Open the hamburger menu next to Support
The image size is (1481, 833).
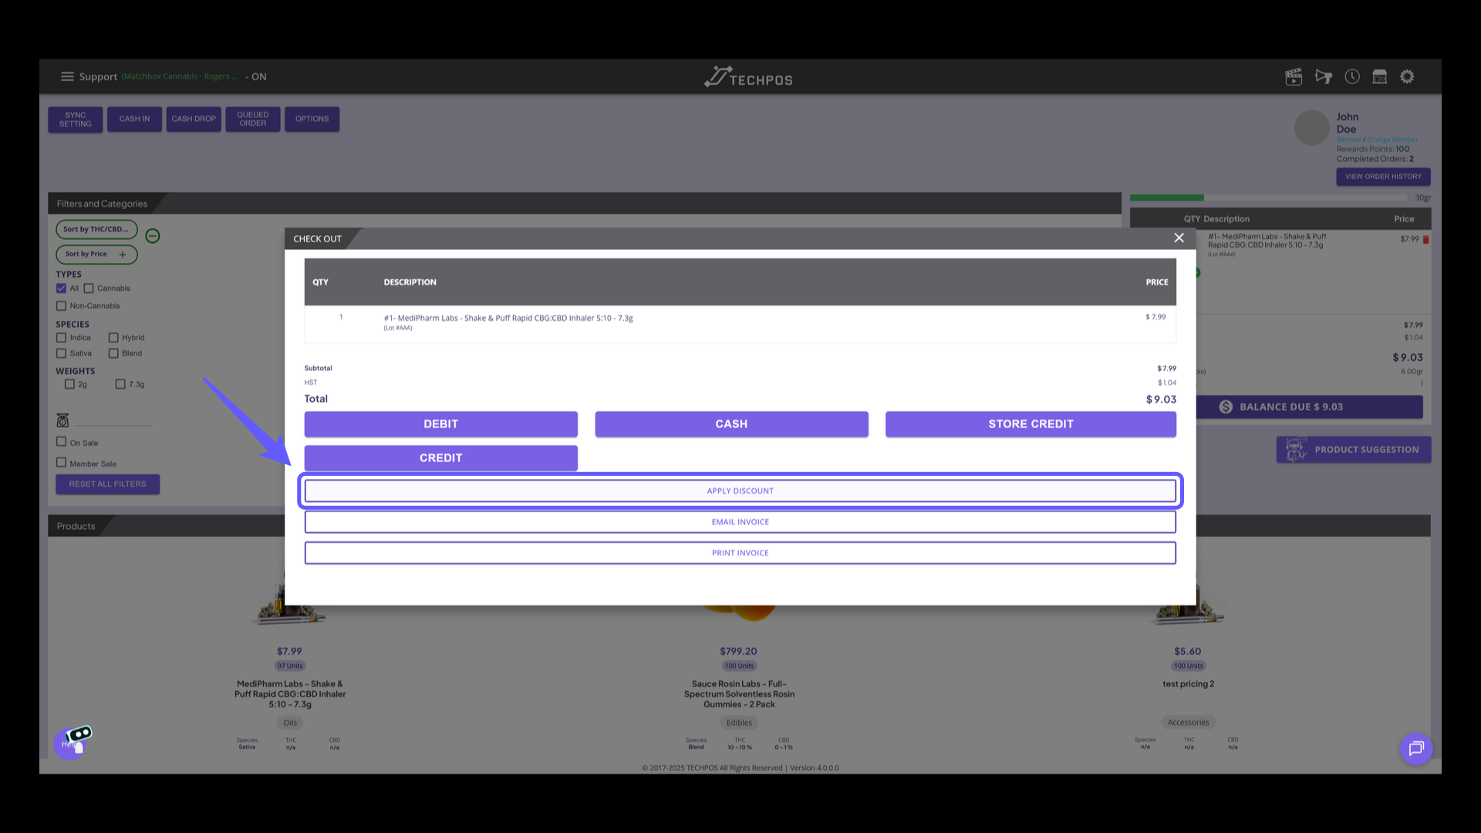67,76
